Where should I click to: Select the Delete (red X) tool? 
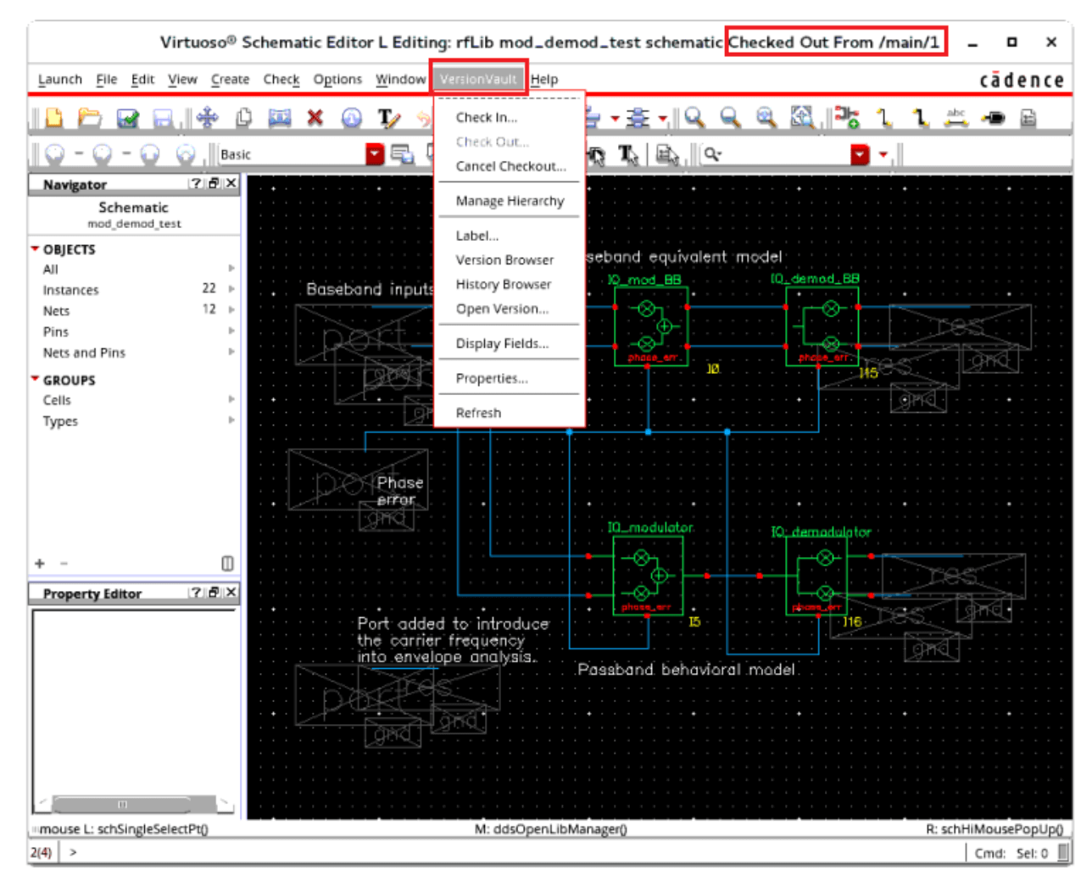(x=315, y=118)
